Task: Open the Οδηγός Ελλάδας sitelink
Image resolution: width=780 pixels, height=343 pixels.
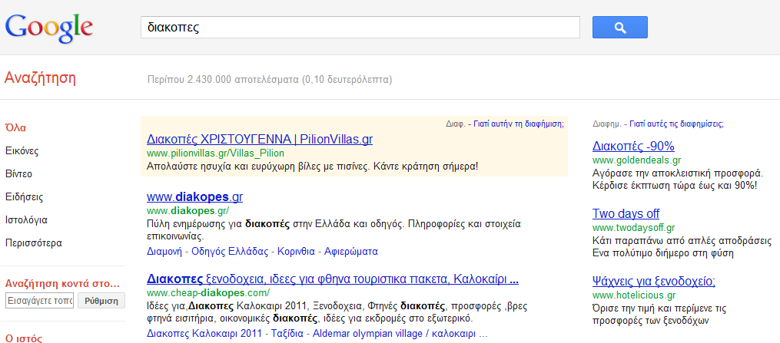Action: [x=229, y=251]
